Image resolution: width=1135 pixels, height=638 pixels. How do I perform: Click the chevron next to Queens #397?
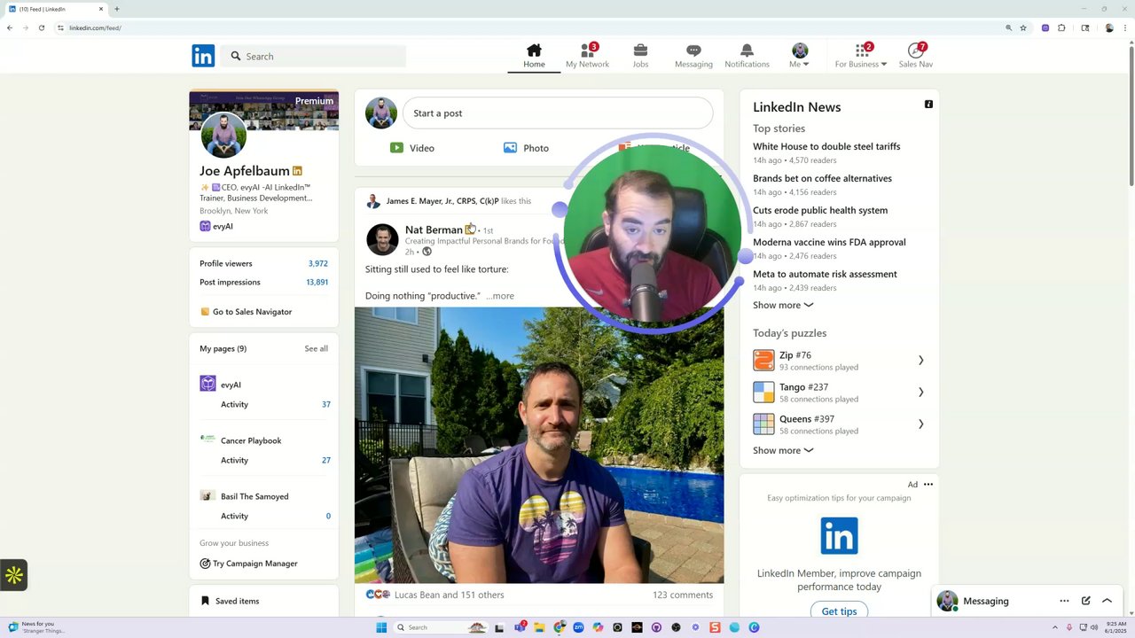point(920,424)
